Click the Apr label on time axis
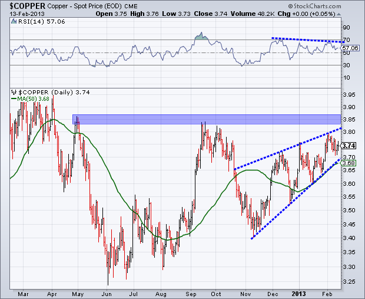Viewport: 365px width, 299px height. click(x=52, y=294)
